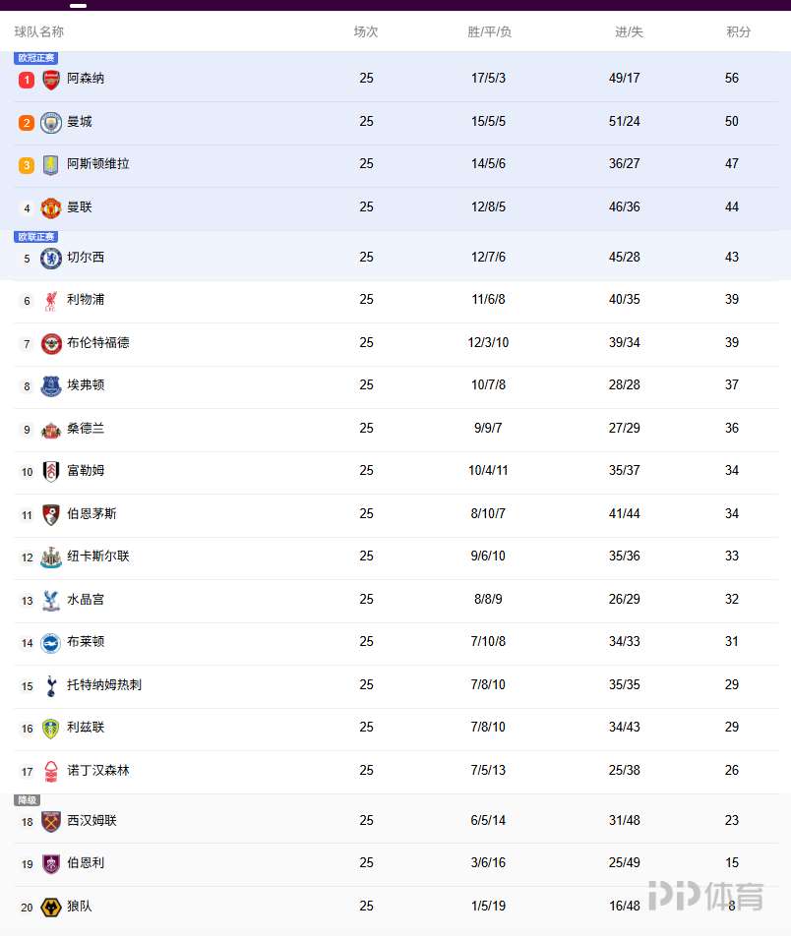Viewport: 791px width, 938px height.
Task: Click the 积分 column header
Action: (x=738, y=31)
